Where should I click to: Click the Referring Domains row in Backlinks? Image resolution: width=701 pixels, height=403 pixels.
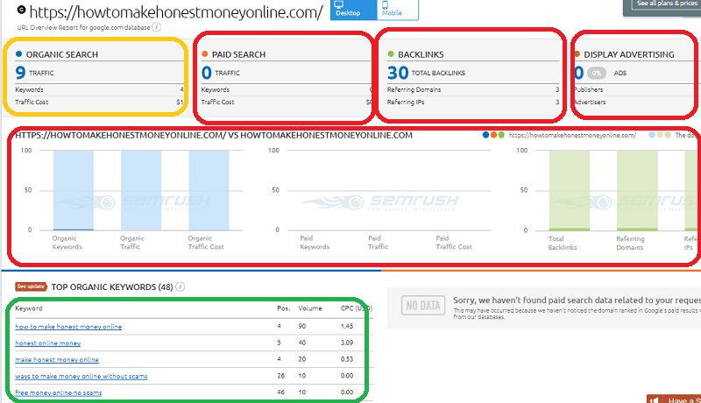473,90
